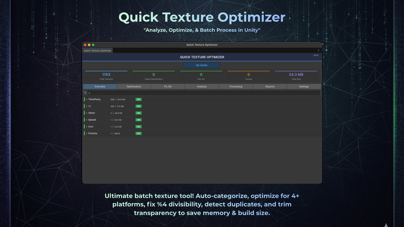Open the Settings tab
Image resolution: width=404 pixels, height=227 pixels.
tap(304, 86)
